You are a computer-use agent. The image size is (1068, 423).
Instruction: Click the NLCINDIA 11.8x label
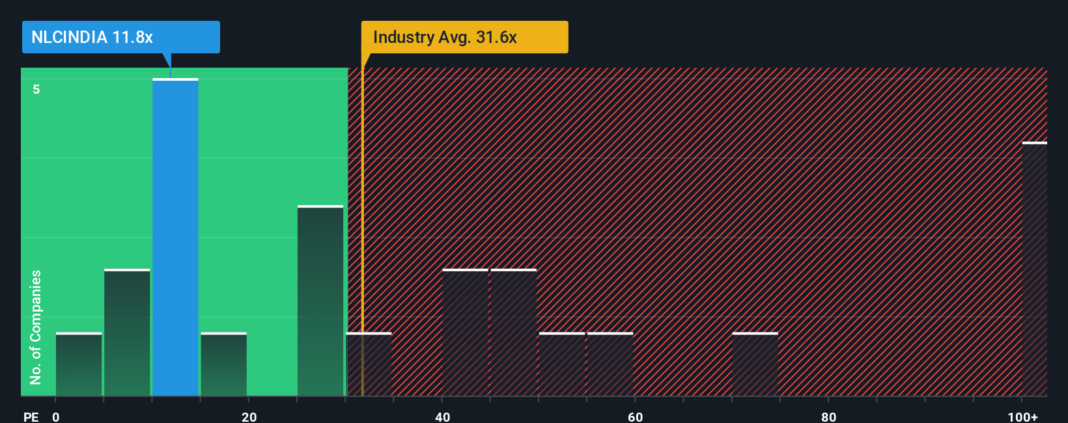tap(121, 37)
